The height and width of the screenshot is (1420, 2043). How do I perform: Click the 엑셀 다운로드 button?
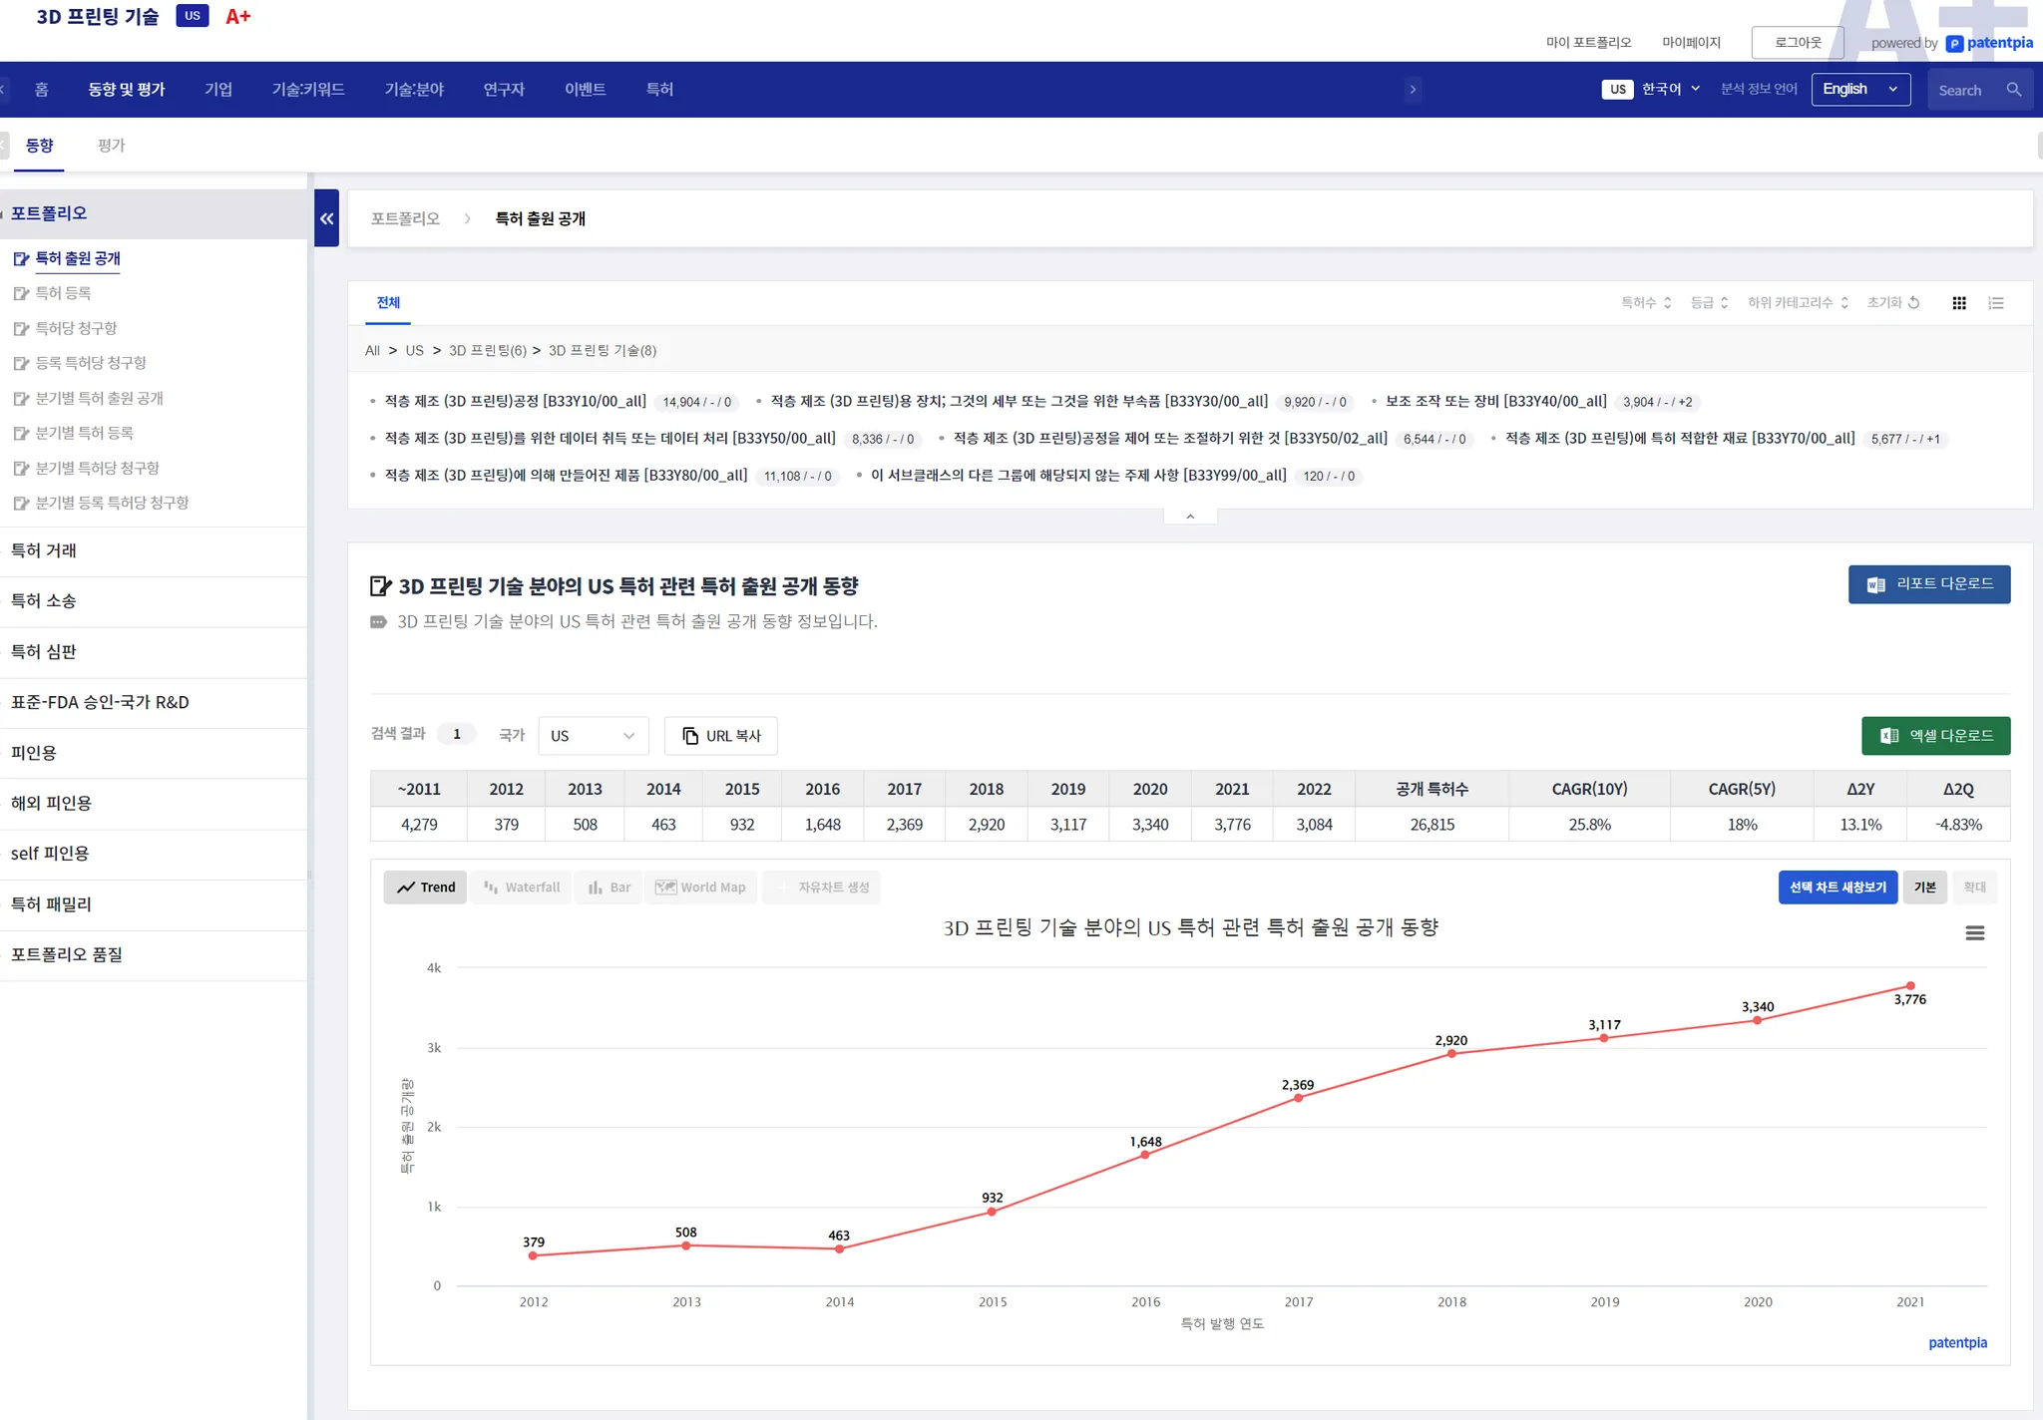(x=1935, y=736)
